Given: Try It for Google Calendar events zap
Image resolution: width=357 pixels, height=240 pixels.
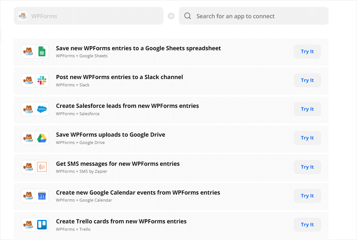Looking at the screenshot, I should click(x=307, y=196).
